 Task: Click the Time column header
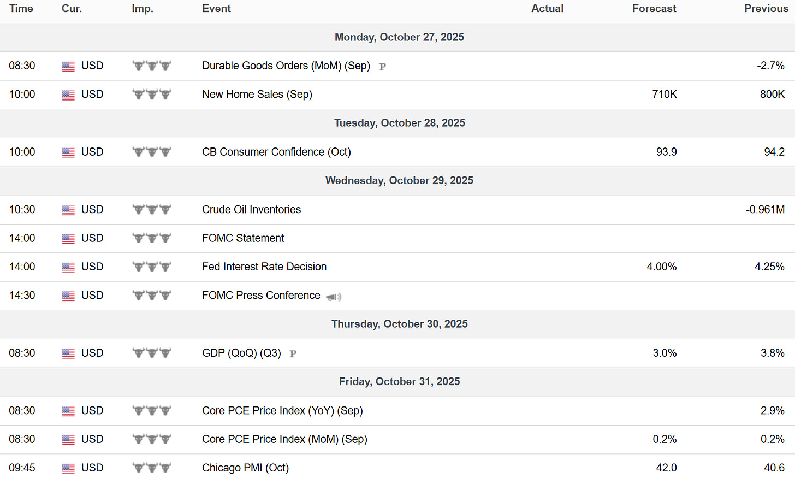point(21,9)
